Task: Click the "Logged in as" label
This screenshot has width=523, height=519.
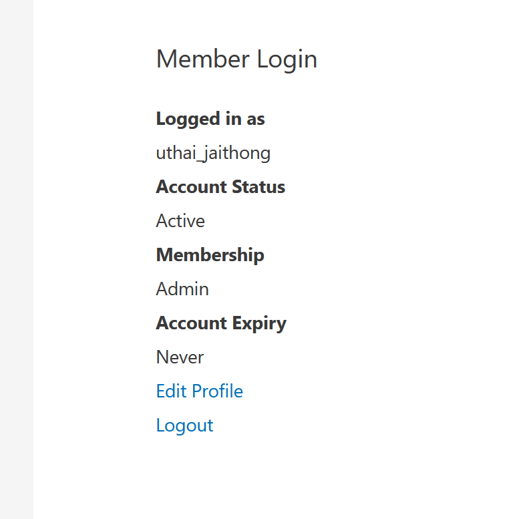Action: coord(210,120)
